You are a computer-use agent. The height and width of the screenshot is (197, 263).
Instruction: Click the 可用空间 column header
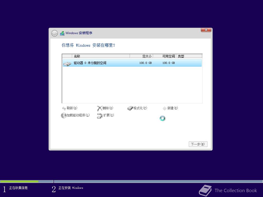(164, 56)
